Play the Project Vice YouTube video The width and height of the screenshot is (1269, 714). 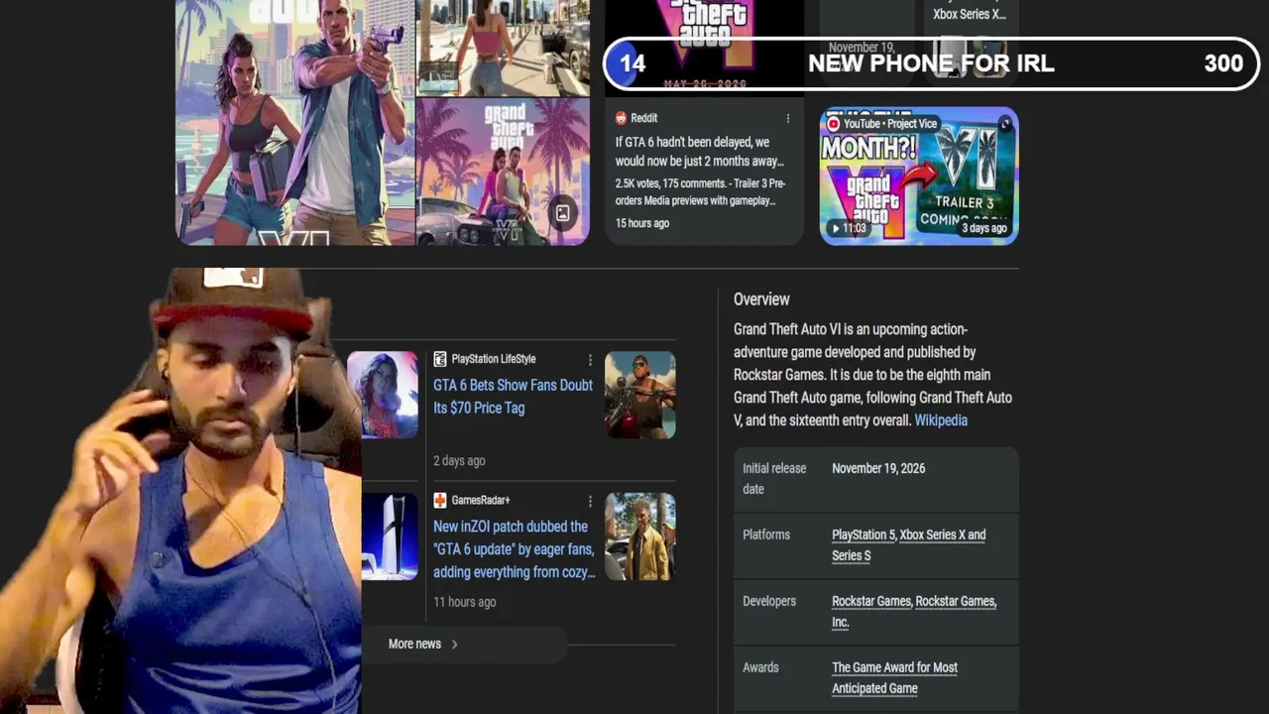pyautogui.click(x=919, y=176)
